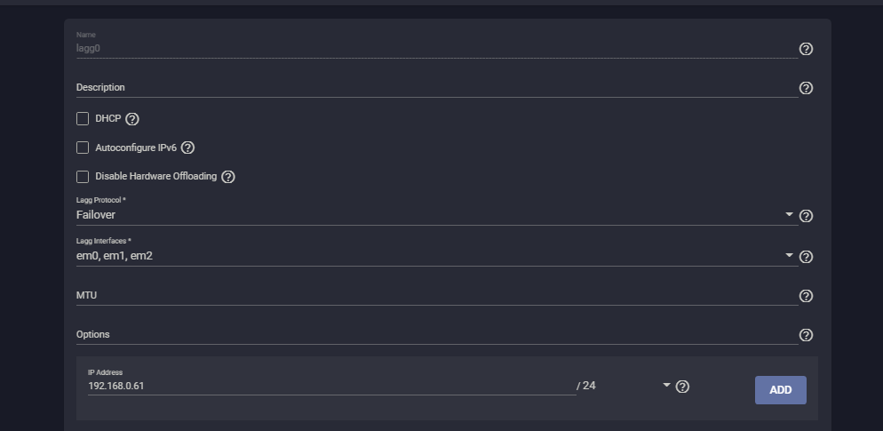883x431 pixels.
Task: Show help for DHCP option
Action: click(131, 119)
